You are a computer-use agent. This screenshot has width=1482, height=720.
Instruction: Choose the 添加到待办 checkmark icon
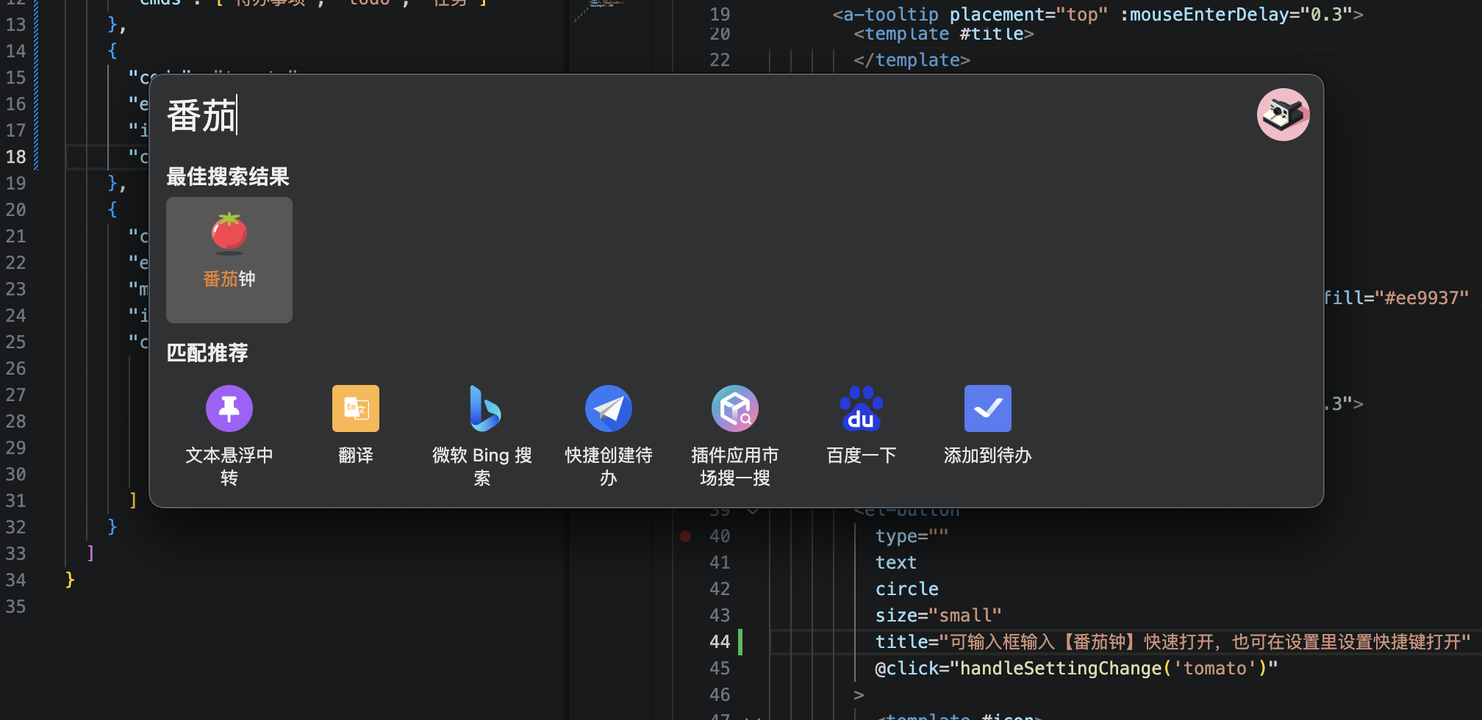(987, 409)
